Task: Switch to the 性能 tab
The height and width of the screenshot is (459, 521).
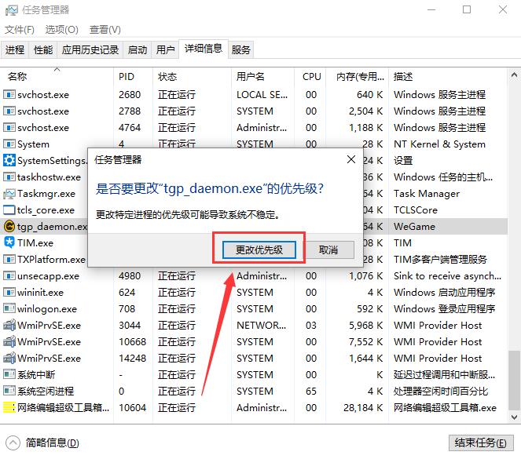Action: (43, 49)
